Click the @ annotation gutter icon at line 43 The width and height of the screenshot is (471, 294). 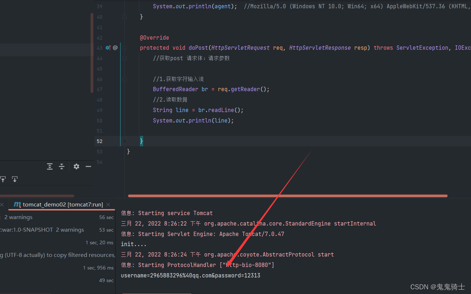point(115,48)
